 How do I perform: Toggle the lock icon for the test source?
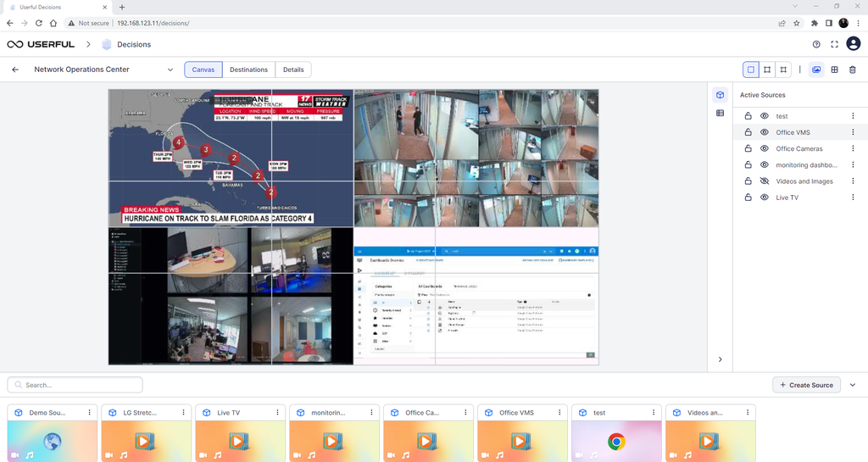(x=748, y=116)
